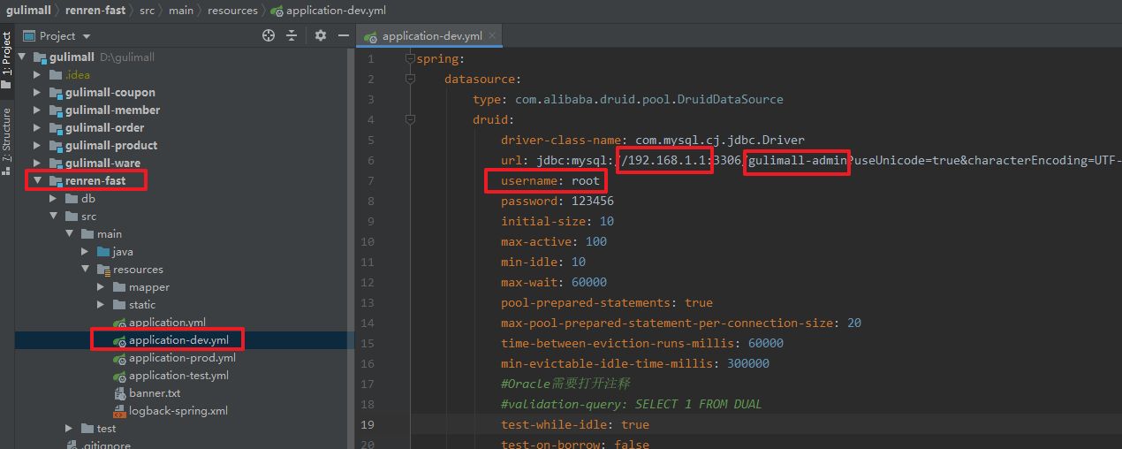Expand the static folder

(x=101, y=304)
